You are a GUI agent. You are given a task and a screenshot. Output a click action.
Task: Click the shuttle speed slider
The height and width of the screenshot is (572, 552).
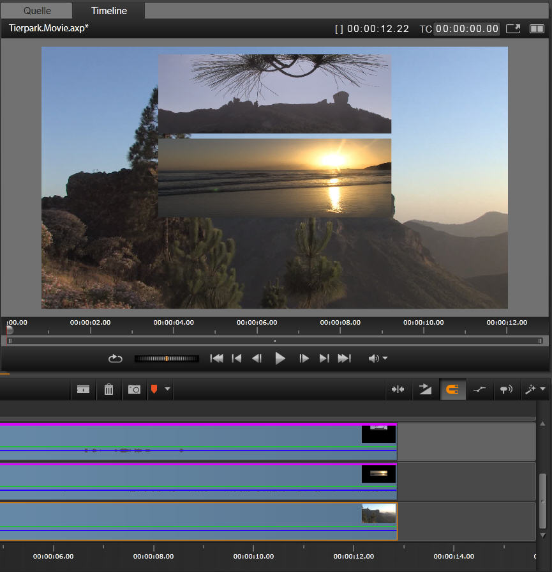(x=167, y=359)
